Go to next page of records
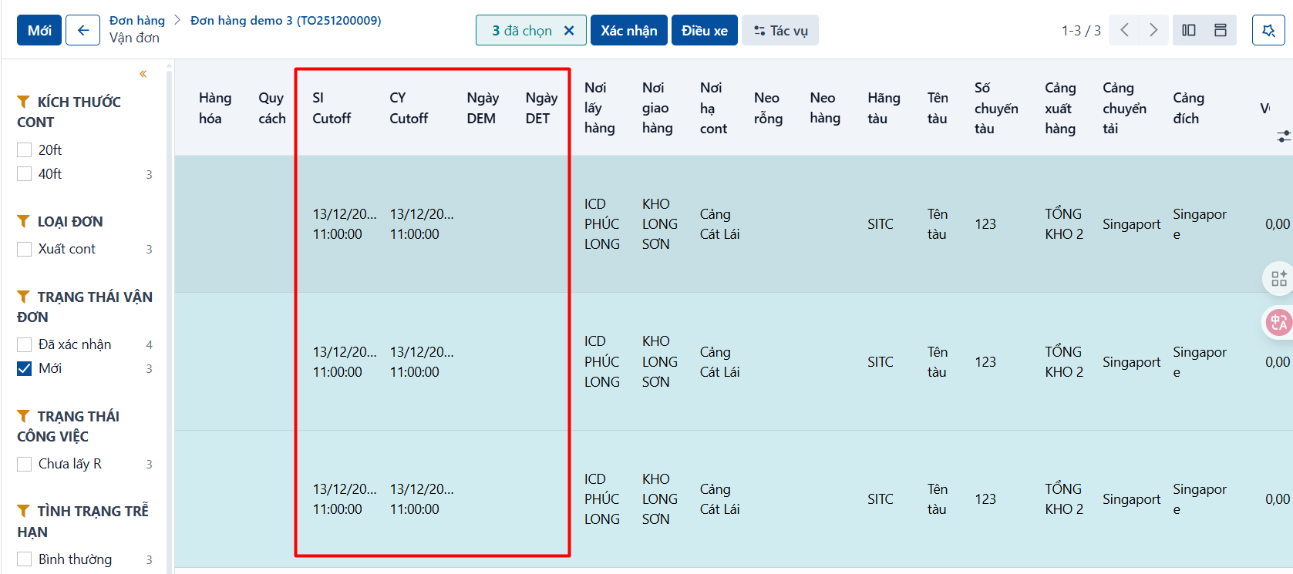The height and width of the screenshot is (574, 1293). point(1153,30)
